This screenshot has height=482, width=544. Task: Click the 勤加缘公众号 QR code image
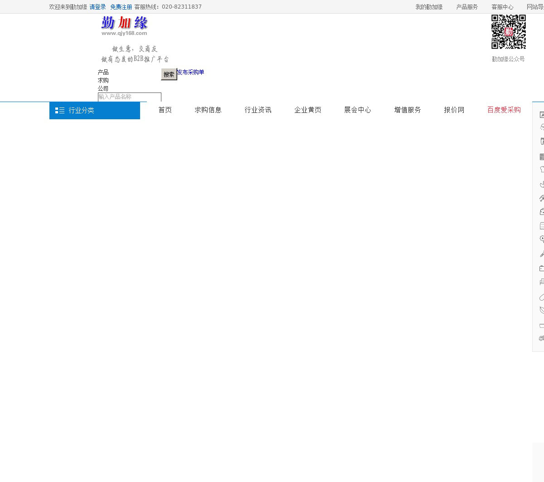[508, 32]
